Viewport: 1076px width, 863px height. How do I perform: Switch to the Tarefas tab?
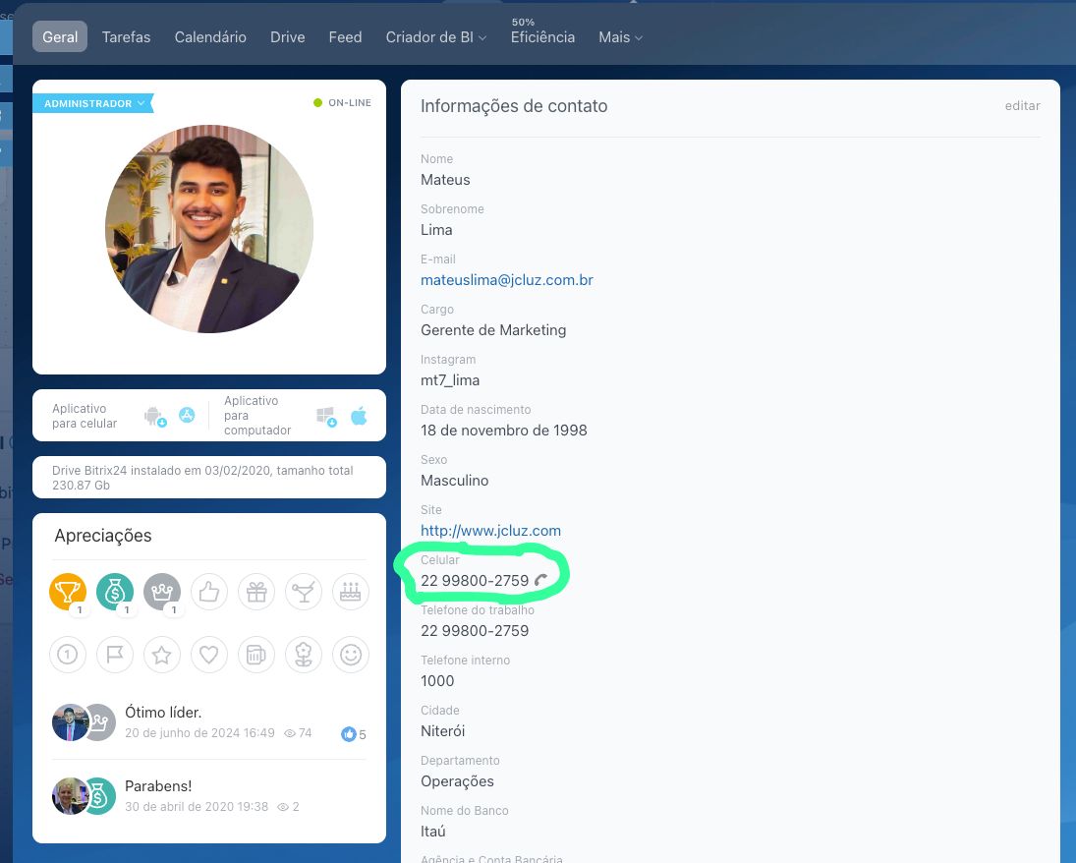pyautogui.click(x=126, y=37)
